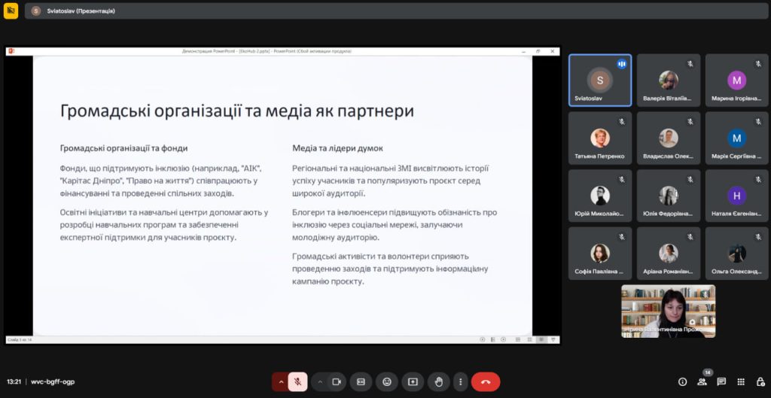Click the self-view video thumbnail
This screenshot has width=771, height=398.
(668, 311)
